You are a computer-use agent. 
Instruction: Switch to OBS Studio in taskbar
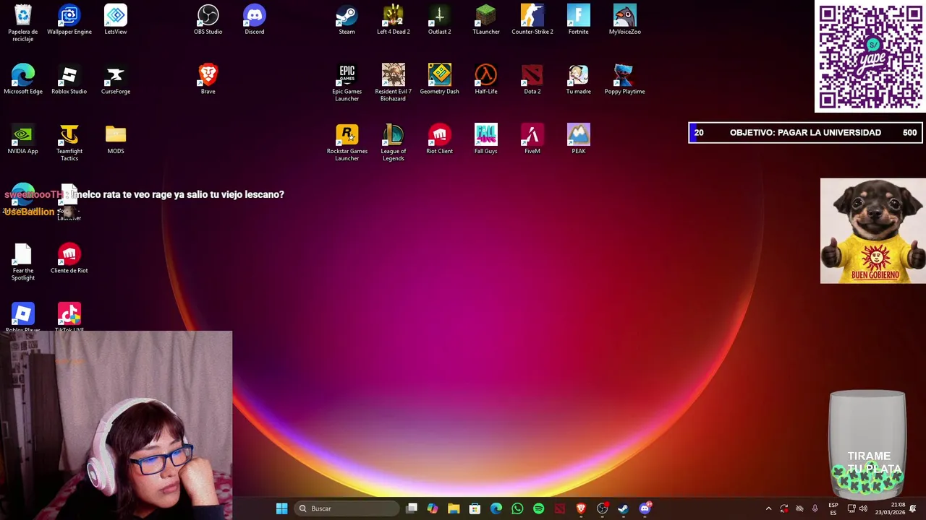602,508
